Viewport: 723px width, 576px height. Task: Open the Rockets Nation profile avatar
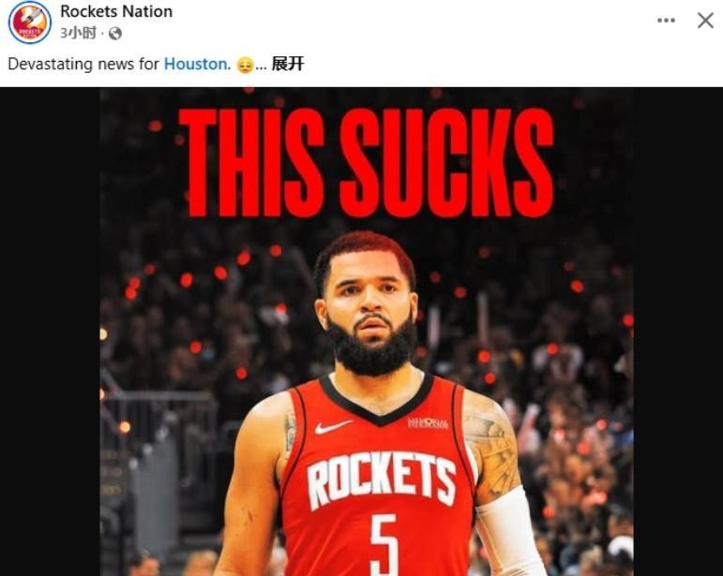[x=29, y=22]
